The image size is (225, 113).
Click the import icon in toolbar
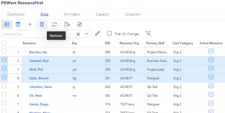[x=79, y=24]
